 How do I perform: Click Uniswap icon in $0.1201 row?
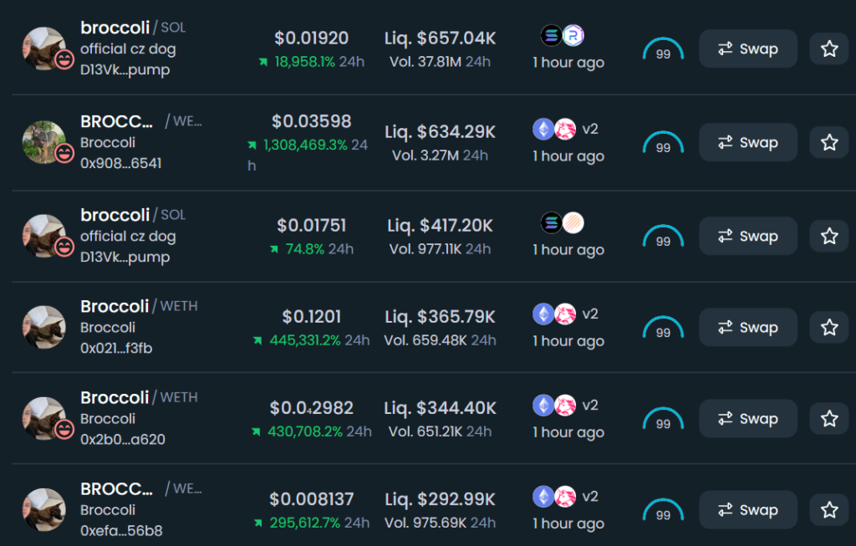(566, 314)
